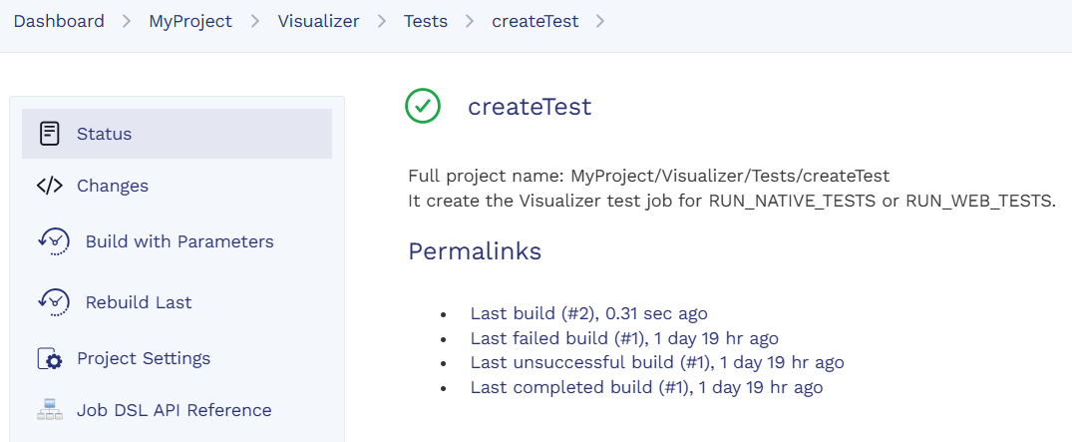The width and height of the screenshot is (1072, 442).
Task: View the Last unsuccessful build (#1) permalink
Action: pos(657,363)
